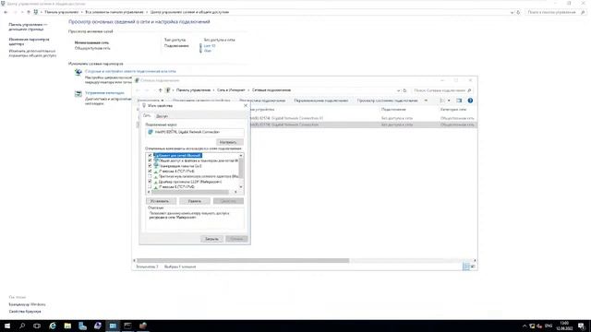Click Network Connections window horizontal scrollbar

point(243,260)
